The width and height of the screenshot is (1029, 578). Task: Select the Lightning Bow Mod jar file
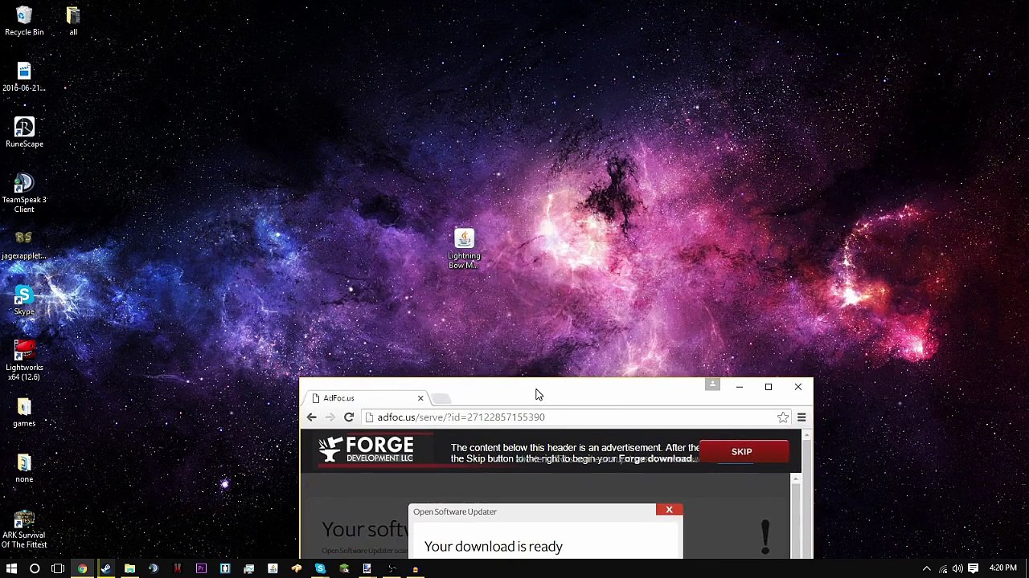(x=464, y=249)
